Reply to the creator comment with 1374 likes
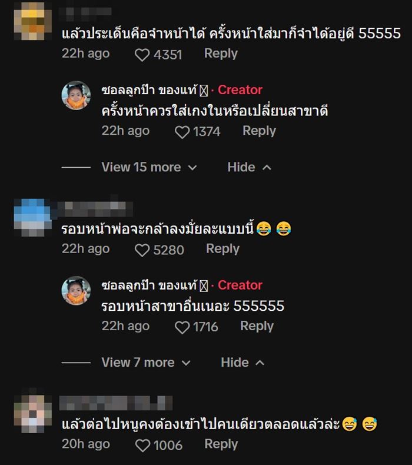Viewport: 412px width, 465px height. tap(259, 131)
